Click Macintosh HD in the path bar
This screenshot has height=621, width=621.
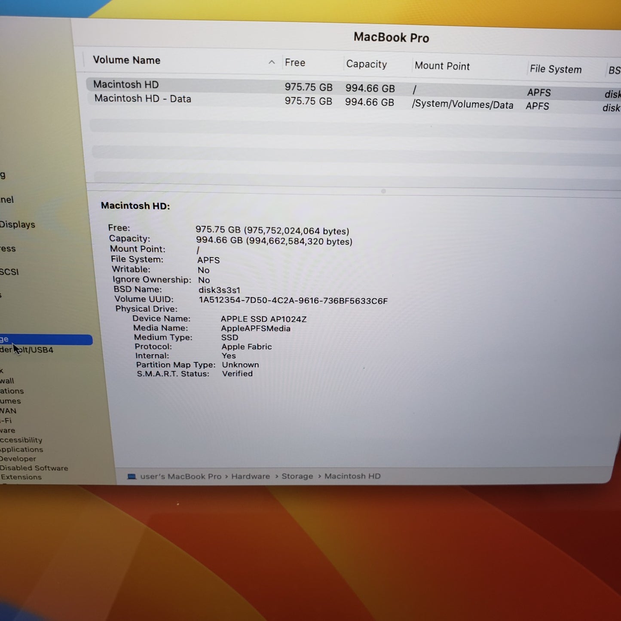(352, 476)
